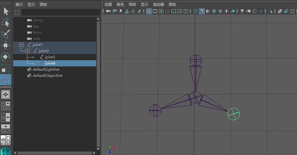Click the viewport Bookmarks icon

121,11
